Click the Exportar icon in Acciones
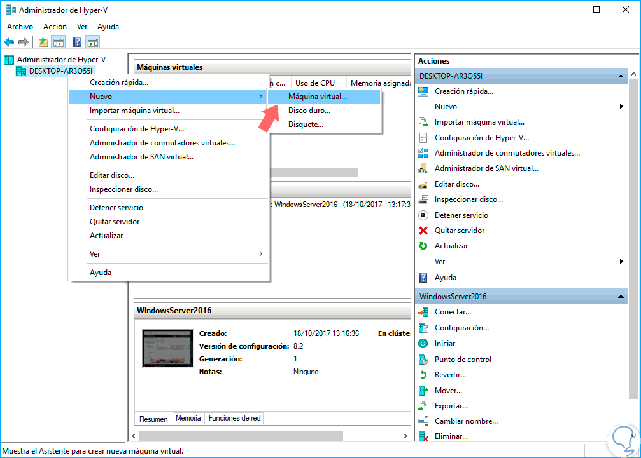The image size is (641, 458). click(423, 406)
